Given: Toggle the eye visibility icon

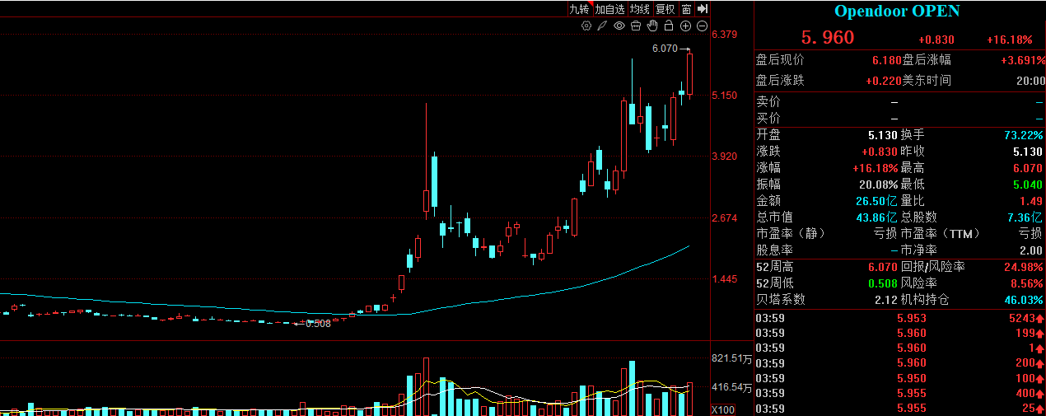Looking at the screenshot, I should (x=619, y=26).
